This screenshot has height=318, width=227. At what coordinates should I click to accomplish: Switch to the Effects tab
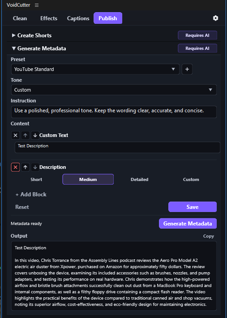click(49, 18)
